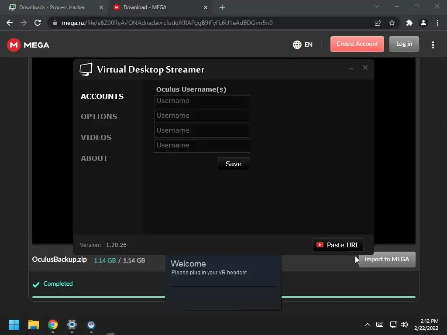Click Log in on MEGA
This screenshot has height=335, width=447.
coord(404,44)
